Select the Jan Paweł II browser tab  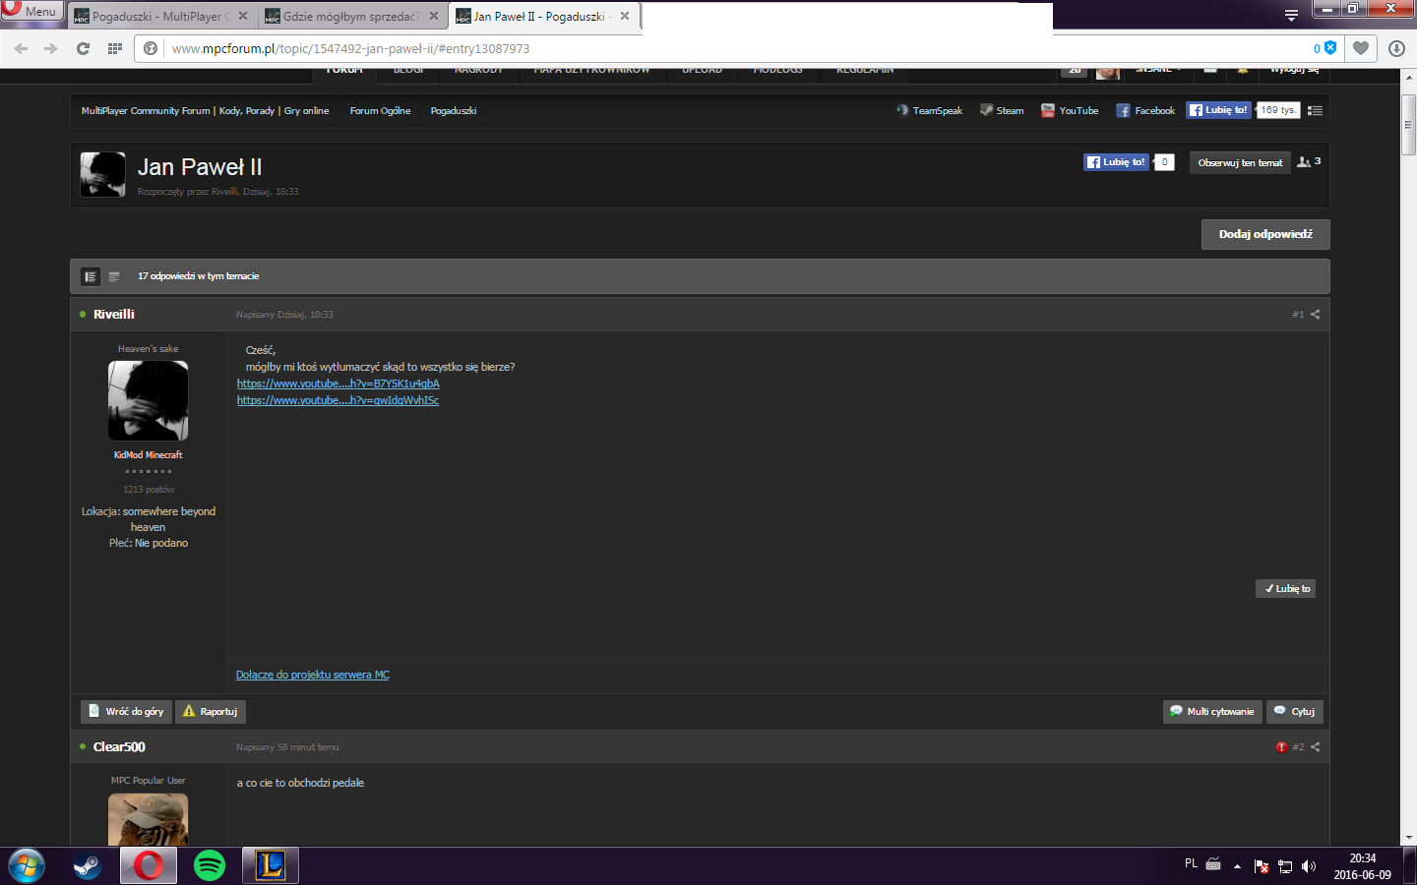point(539,17)
